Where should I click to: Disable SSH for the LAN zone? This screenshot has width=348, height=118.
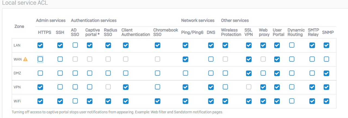60,45
